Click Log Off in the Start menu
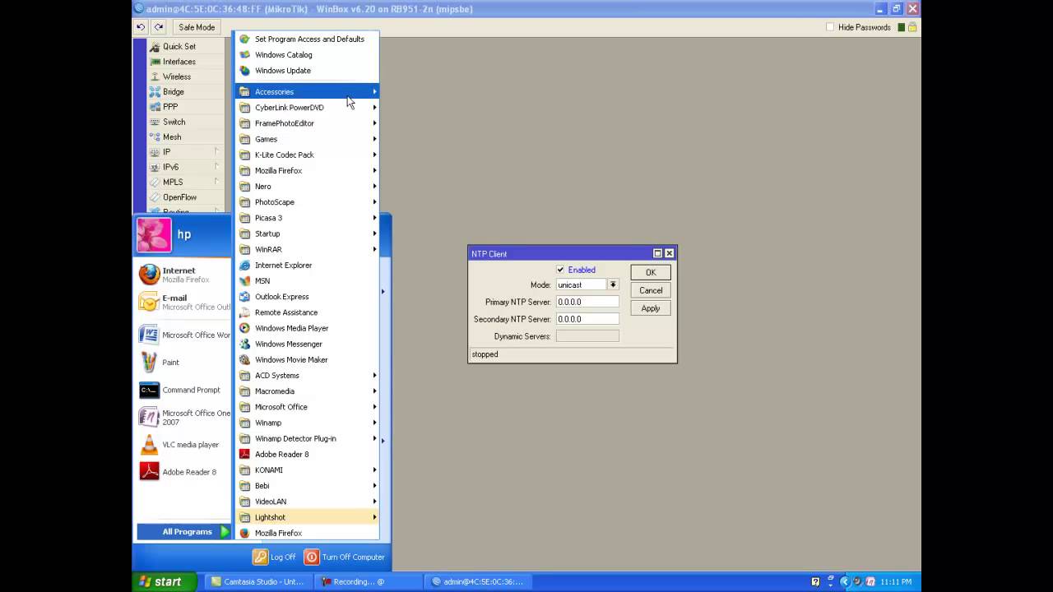 pyautogui.click(x=274, y=557)
